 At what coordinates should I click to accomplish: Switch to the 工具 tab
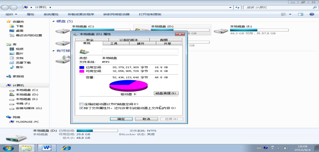(x=114, y=44)
